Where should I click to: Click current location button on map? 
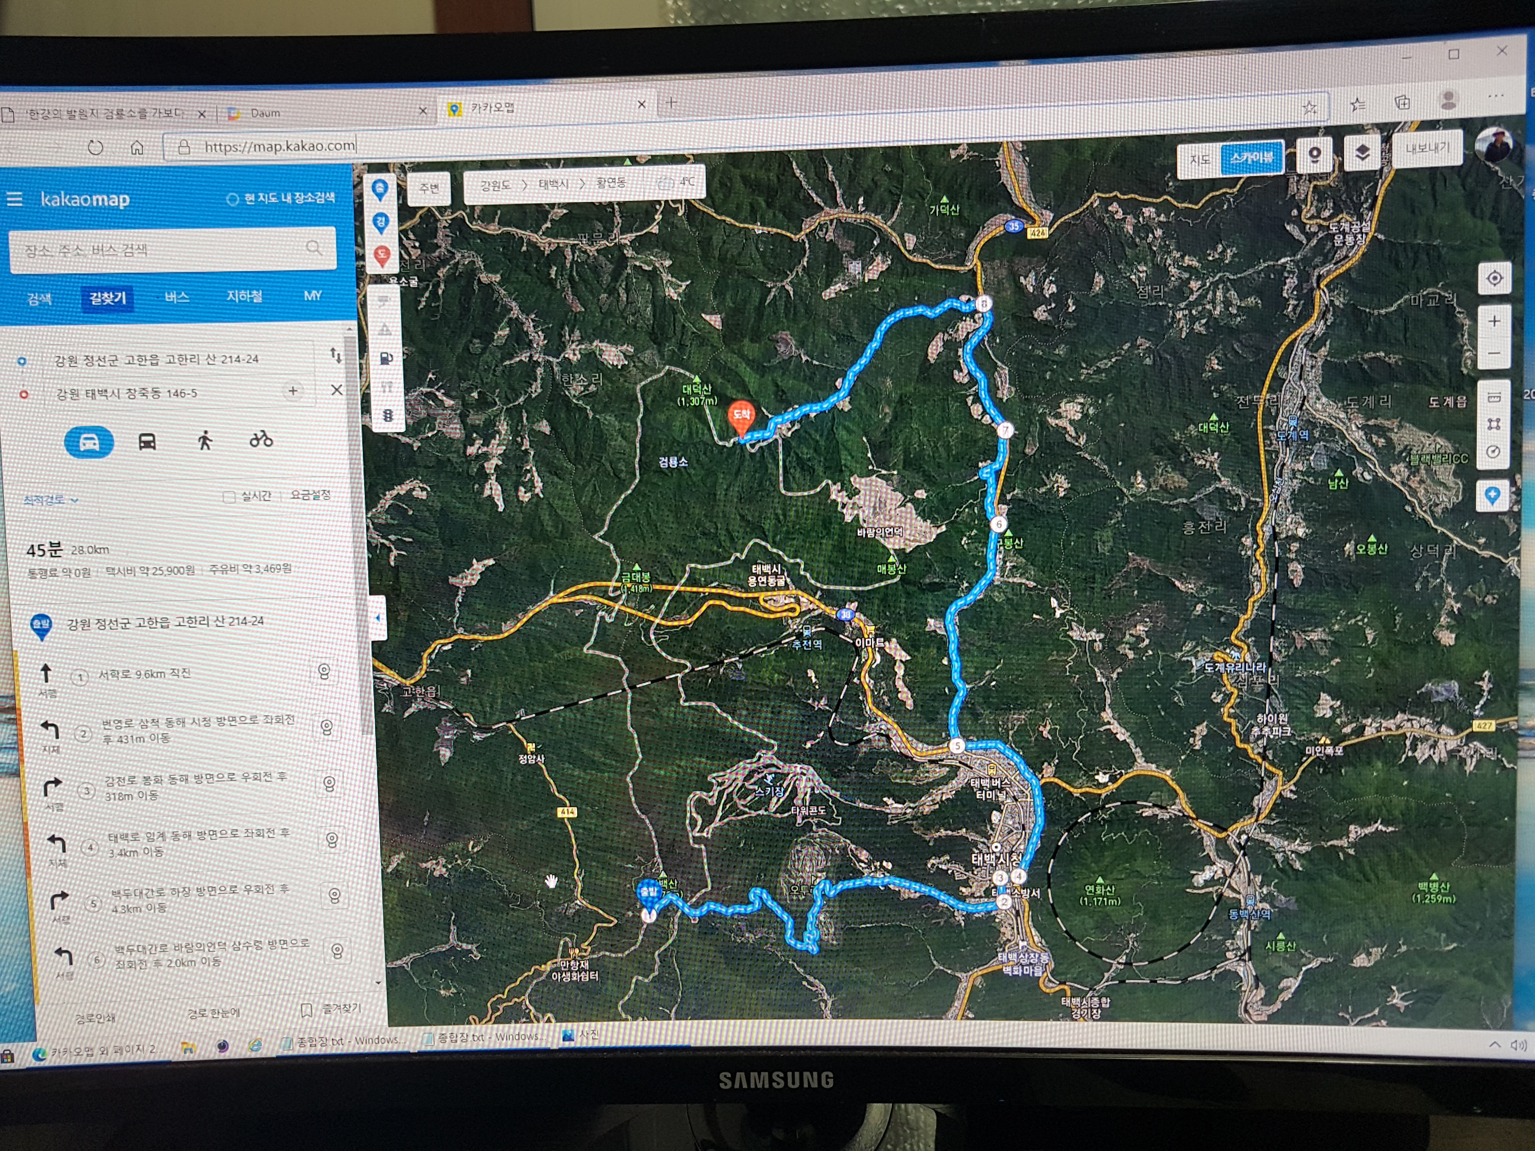tap(1494, 279)
